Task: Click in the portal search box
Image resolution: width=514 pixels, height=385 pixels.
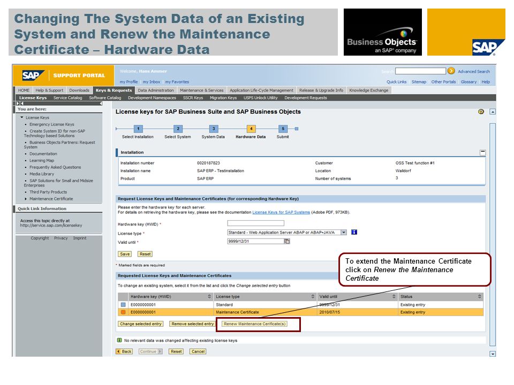Action: pos(421,71)
